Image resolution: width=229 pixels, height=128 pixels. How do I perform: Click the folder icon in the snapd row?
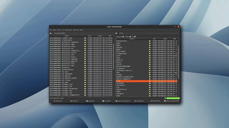click(x=150, y=75)
